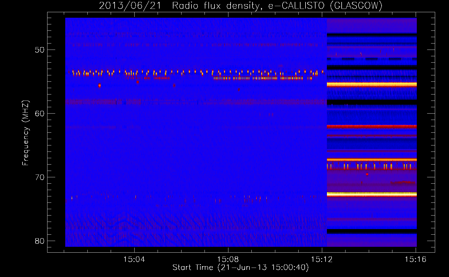This screenshot has height=277, width=449.
Task: Click the bright yellow band near 73 MHz
Action: click(x=372, y=194)
